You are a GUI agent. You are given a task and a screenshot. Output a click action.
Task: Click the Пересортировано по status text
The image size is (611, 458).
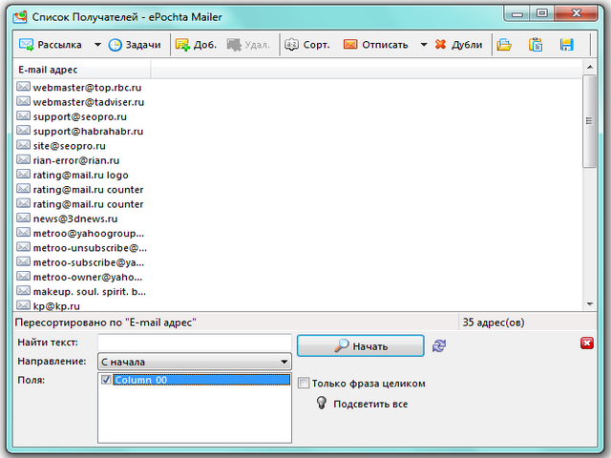105,323
